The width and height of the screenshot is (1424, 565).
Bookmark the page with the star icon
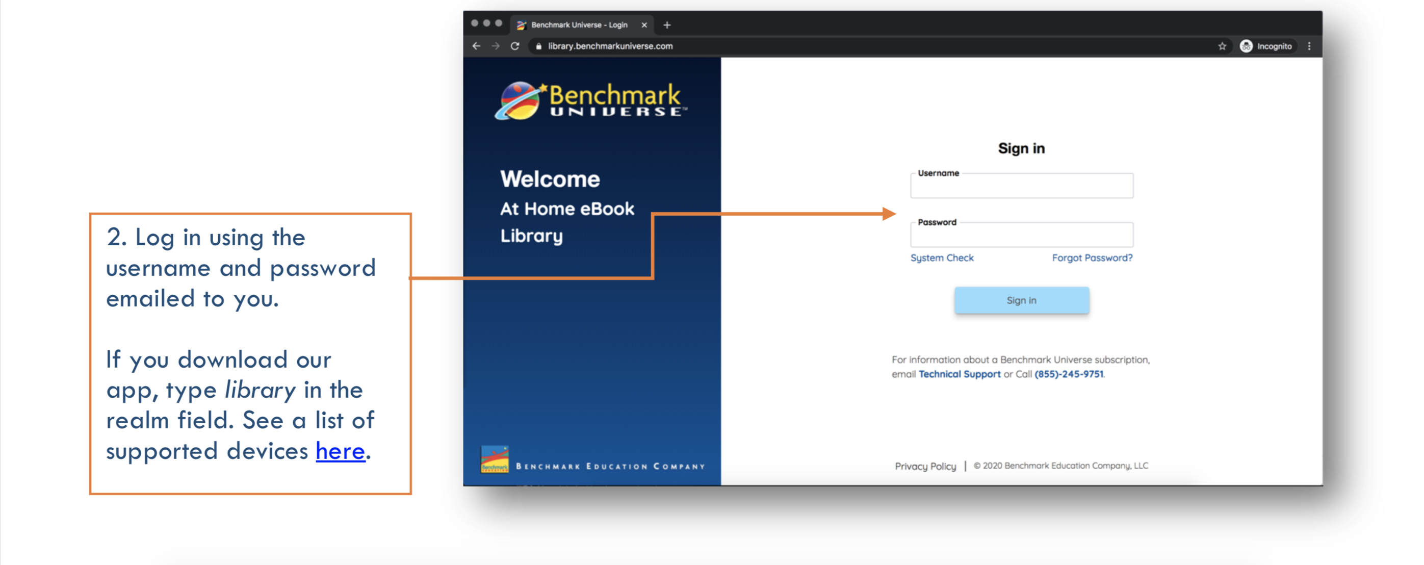point(1222,46)
